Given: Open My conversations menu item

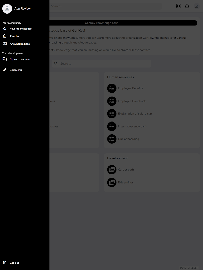Looking at the screenshot, I should click(20, 59).
